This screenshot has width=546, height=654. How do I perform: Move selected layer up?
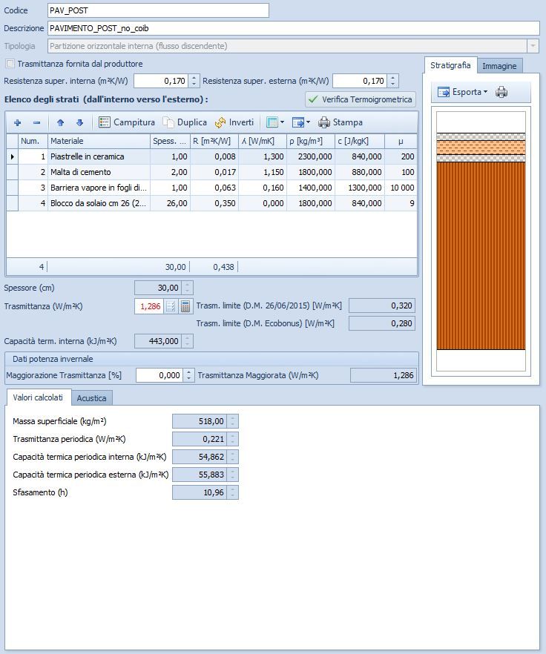[x=61, y=122]
